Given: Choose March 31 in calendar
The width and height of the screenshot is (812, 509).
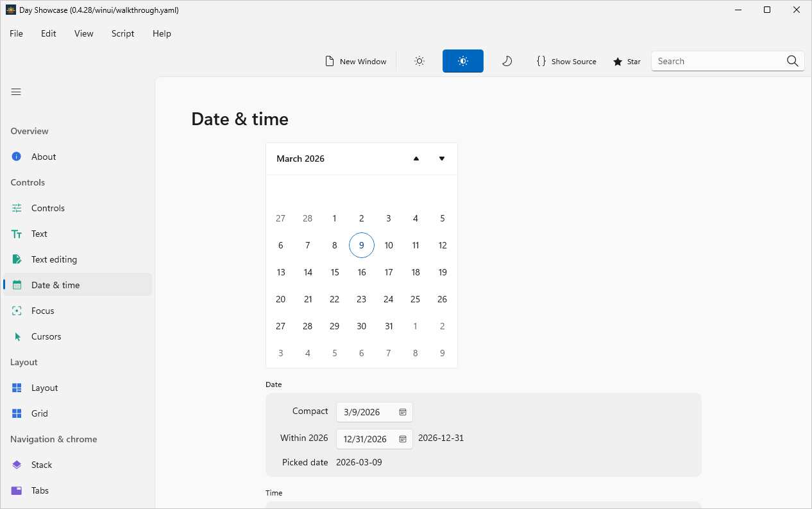Looking at the screenshot, I should pos(389,326).
